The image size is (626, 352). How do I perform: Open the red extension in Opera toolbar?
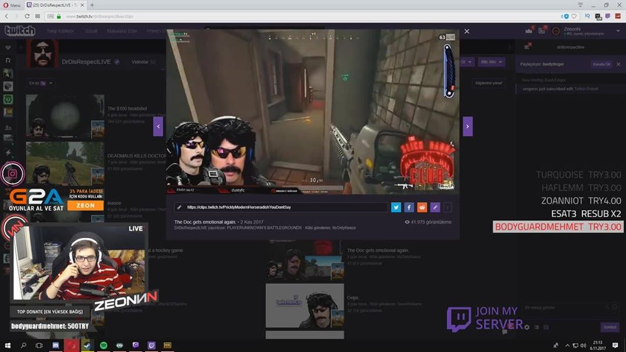pos(618,16)
